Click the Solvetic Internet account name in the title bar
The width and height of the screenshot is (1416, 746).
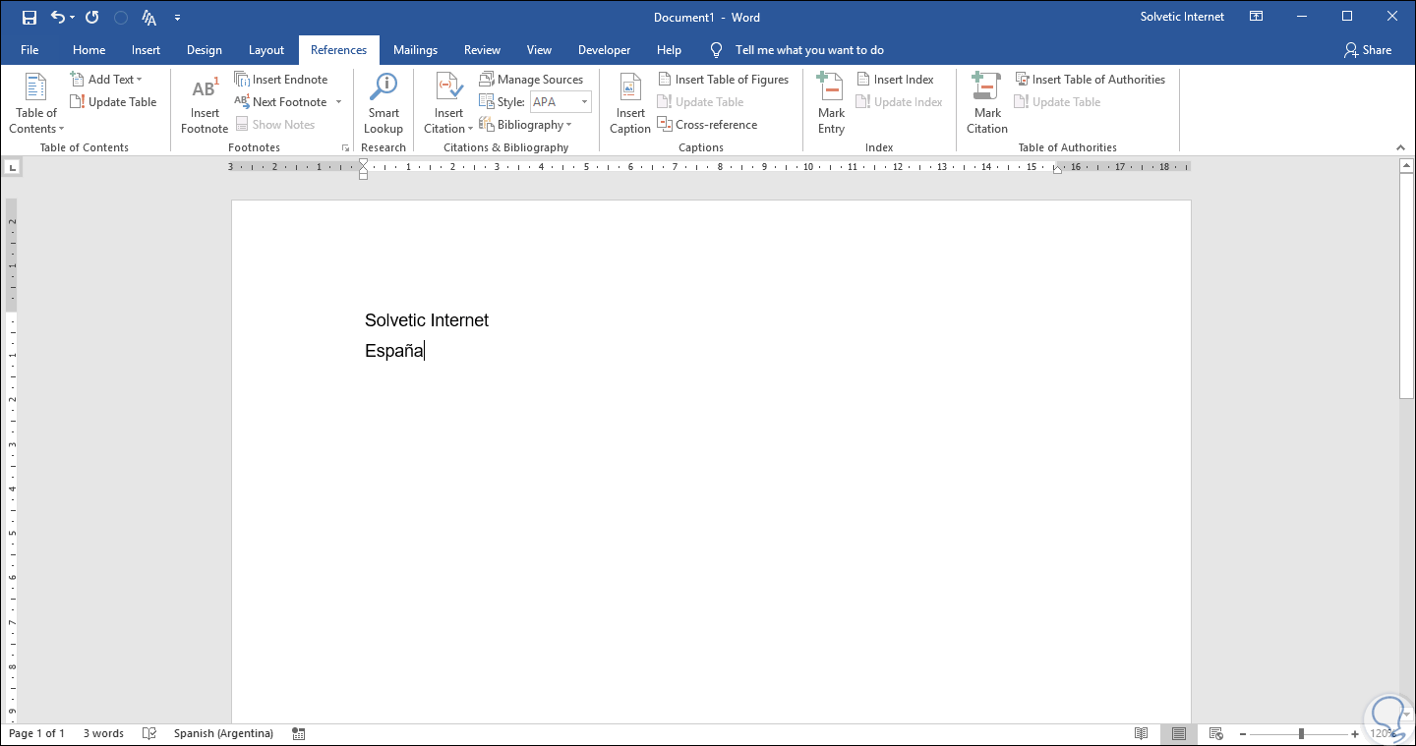1182,17
